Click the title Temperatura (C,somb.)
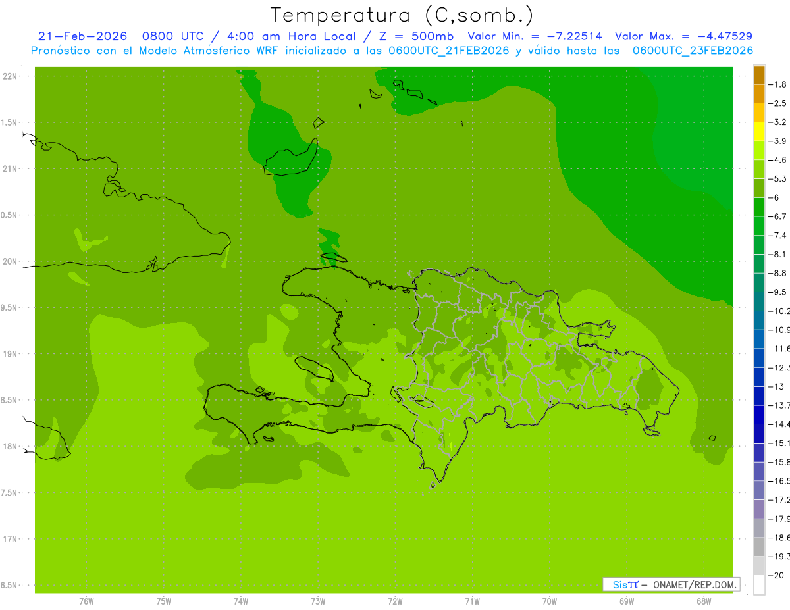790x610 pixels. [x=402, y=14]
